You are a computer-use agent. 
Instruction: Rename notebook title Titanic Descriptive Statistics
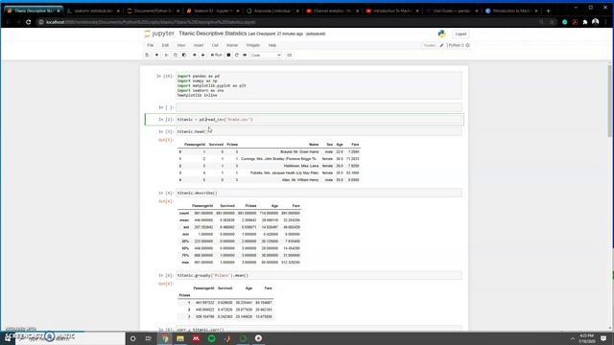[x=213, y=34]
